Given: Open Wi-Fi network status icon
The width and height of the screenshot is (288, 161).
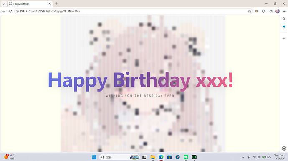Looking at the screenshot, I should 255,157.
